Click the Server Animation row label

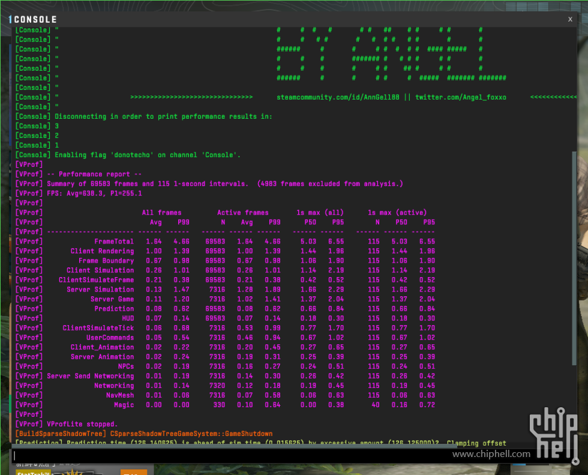102,357
